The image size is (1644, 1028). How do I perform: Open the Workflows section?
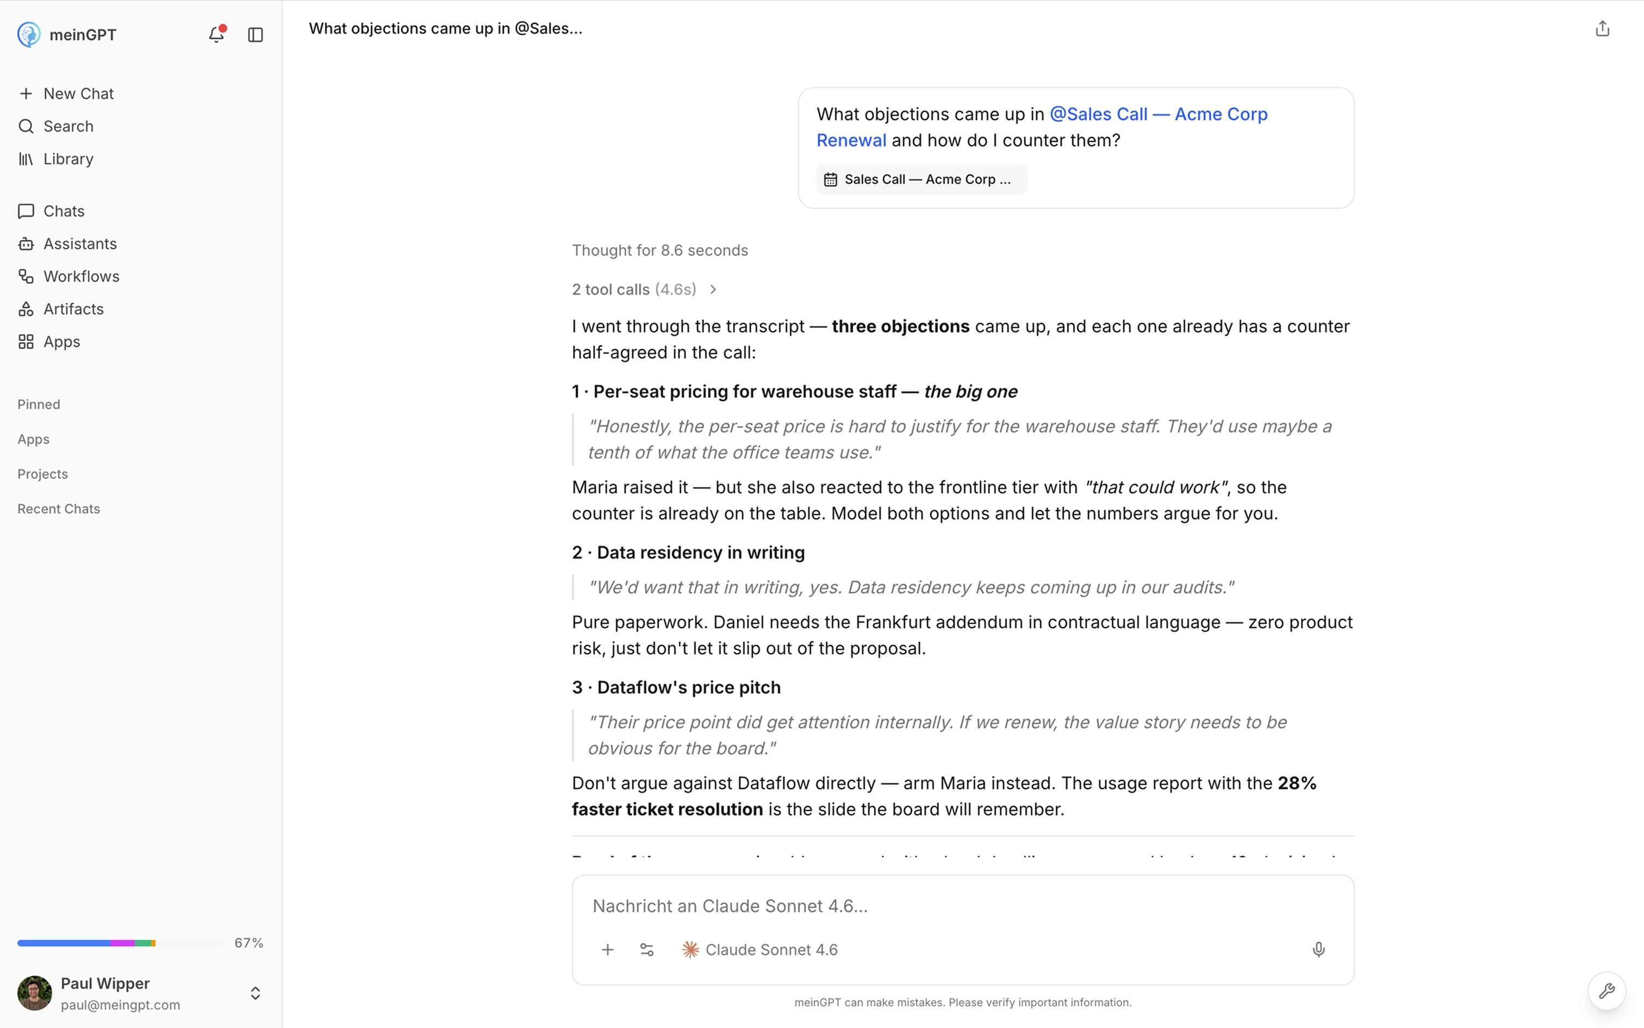[x=82, y=276]
